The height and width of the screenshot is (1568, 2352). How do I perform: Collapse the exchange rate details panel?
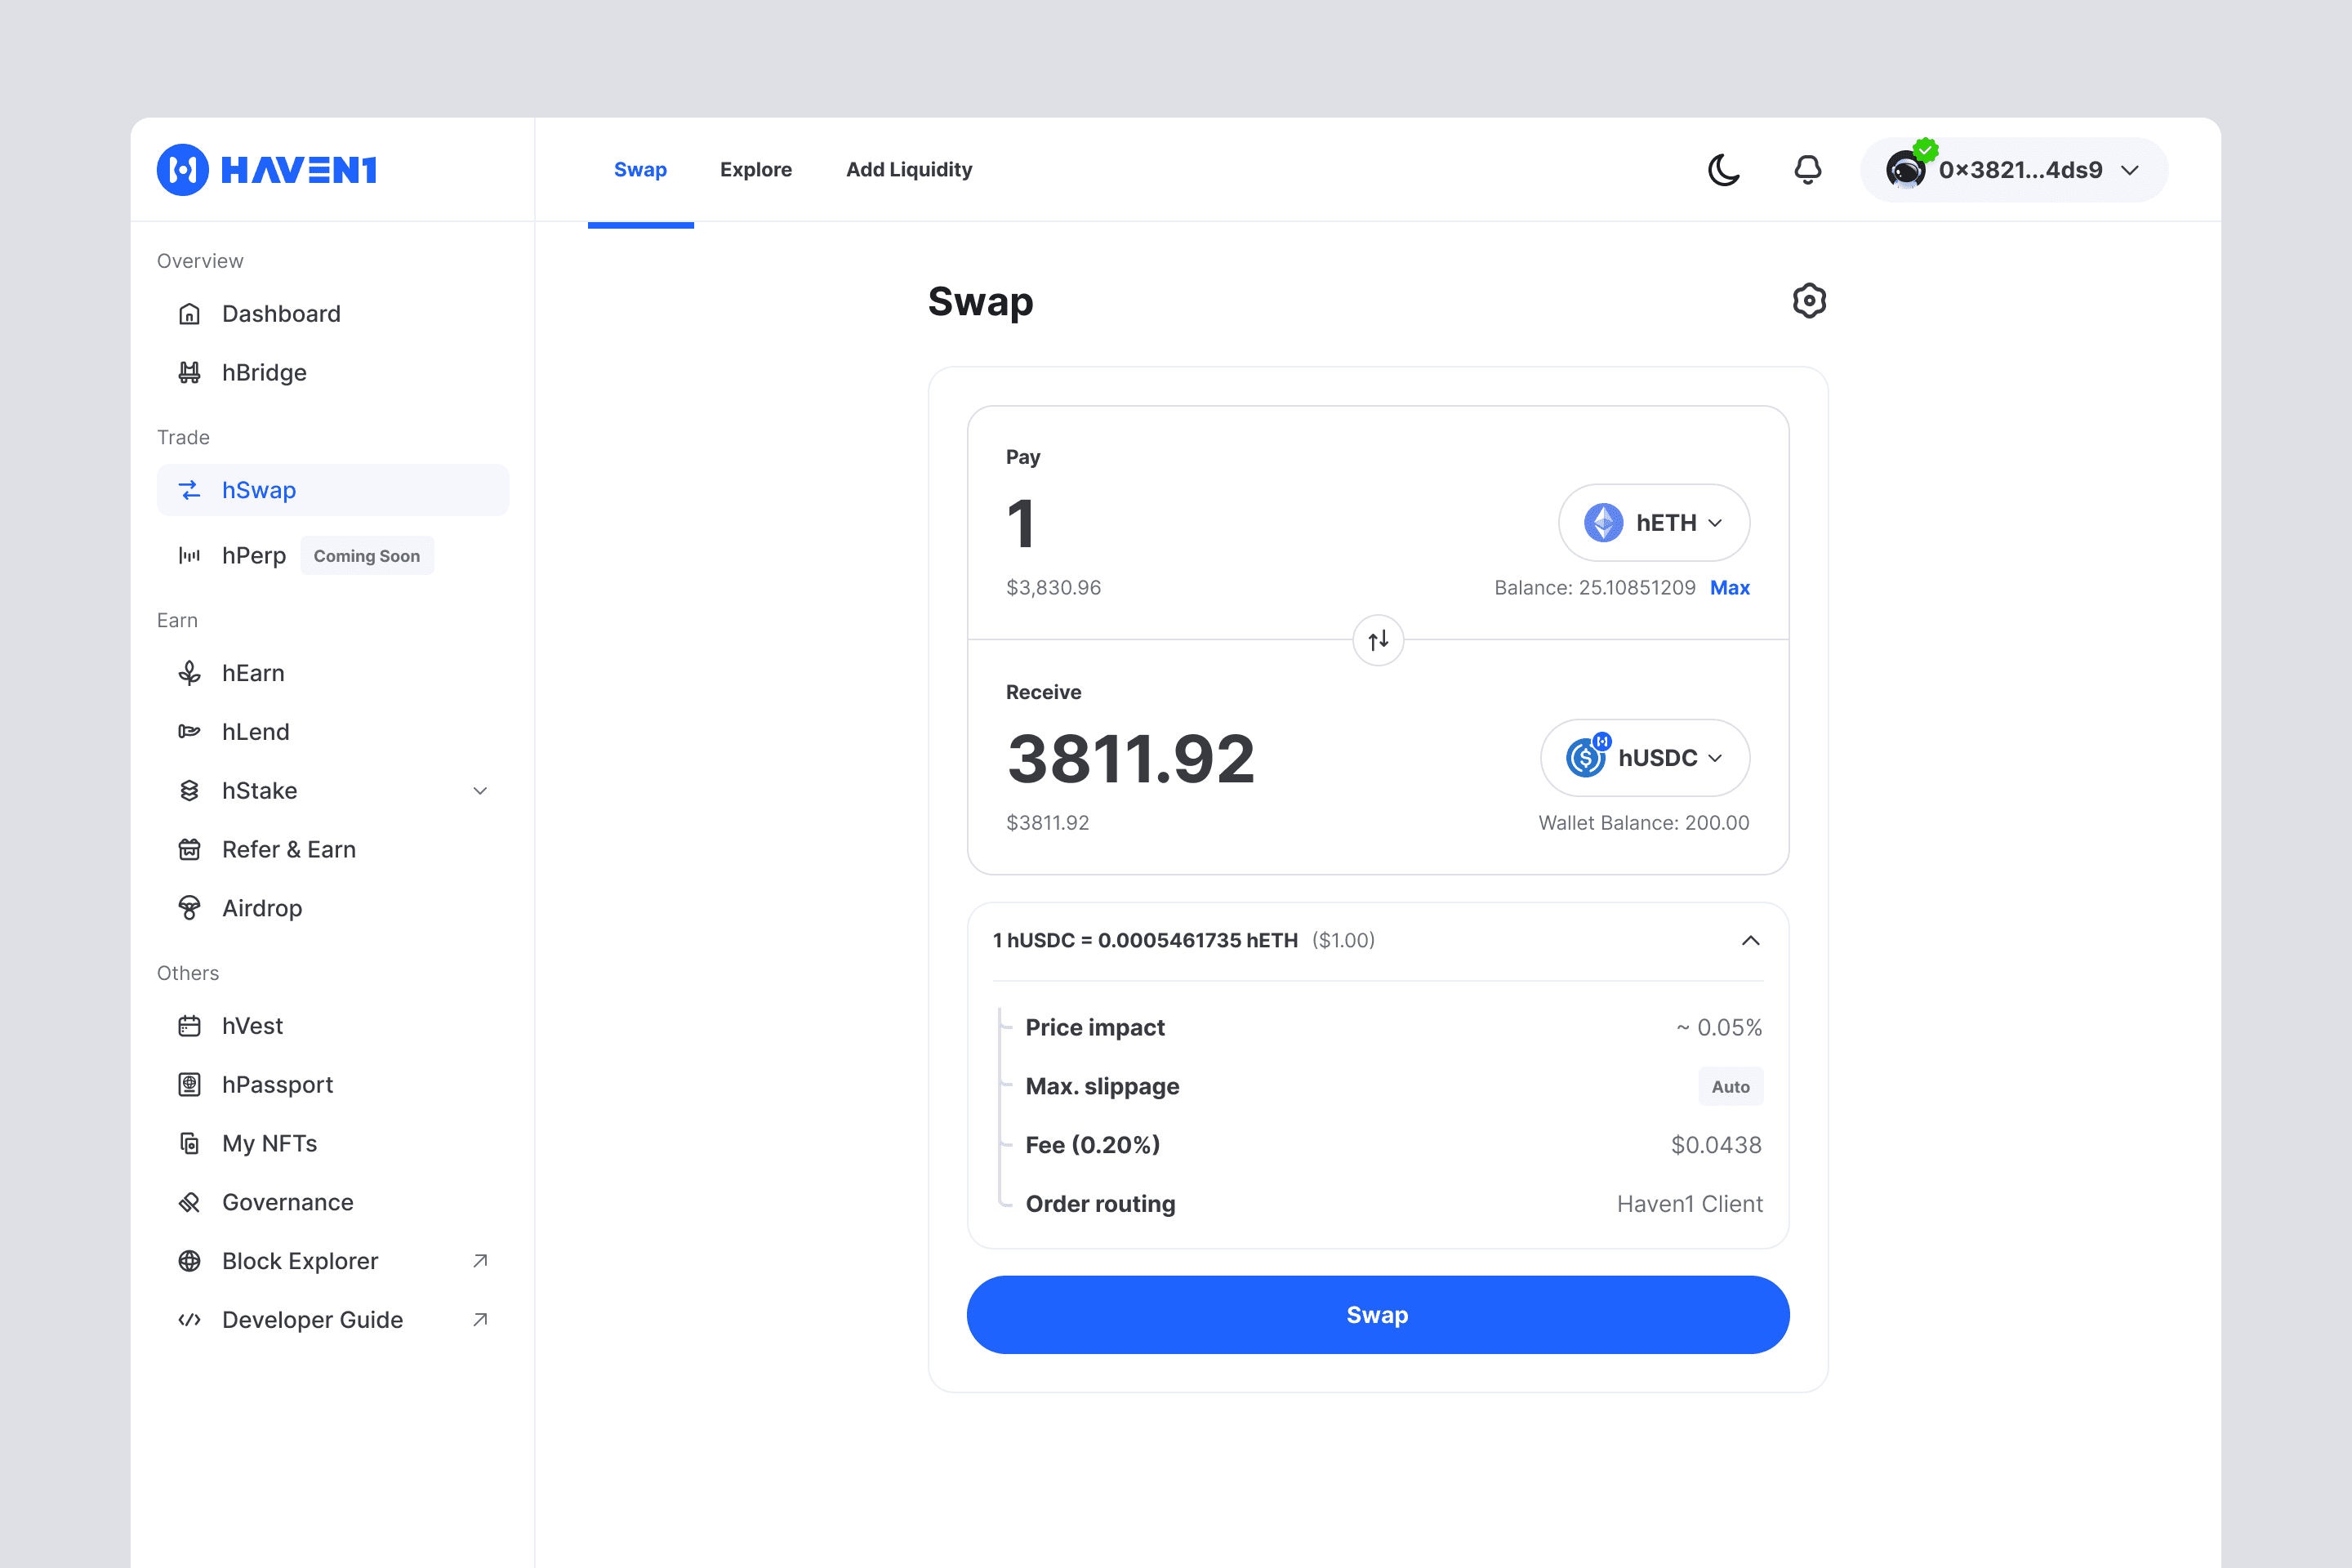pos(1749,940)
